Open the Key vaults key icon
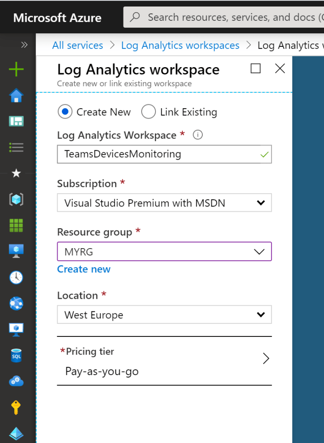 [x=16, y=407]
